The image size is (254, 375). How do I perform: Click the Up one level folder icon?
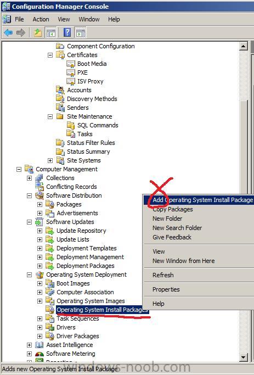[37, 32]
